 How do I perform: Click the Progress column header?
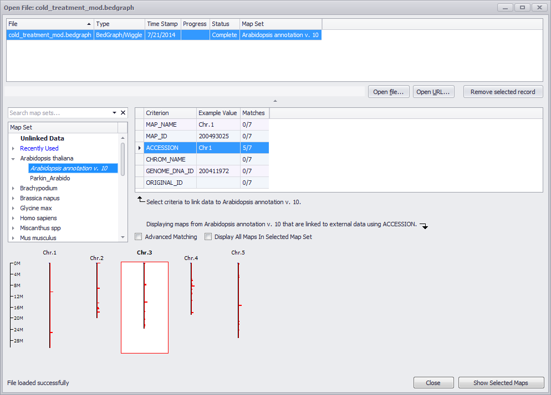[x=195, y=24]
